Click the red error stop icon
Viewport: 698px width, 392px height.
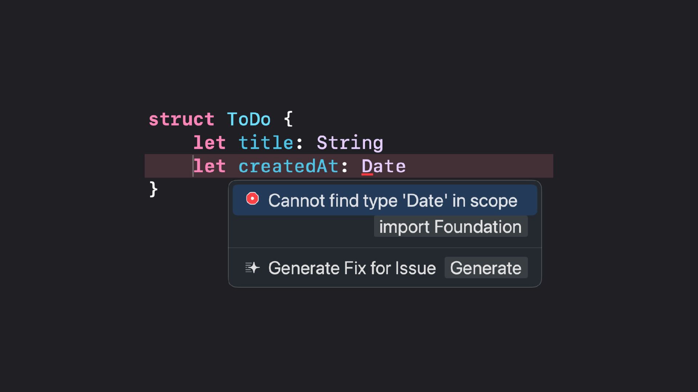click(x=252, y=199)
